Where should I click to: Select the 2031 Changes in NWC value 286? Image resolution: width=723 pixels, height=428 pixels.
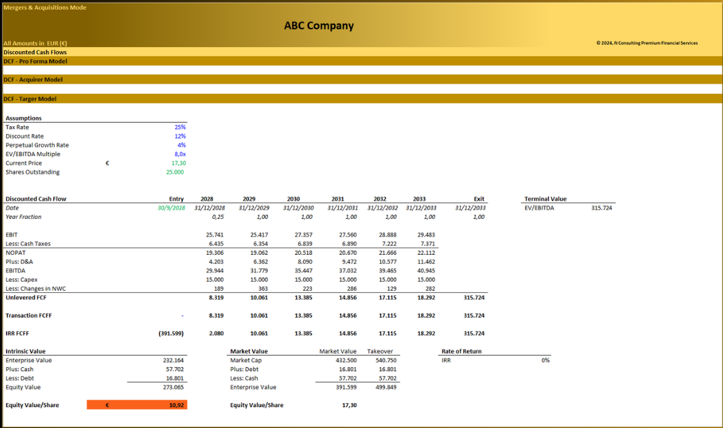pos(351,289)
